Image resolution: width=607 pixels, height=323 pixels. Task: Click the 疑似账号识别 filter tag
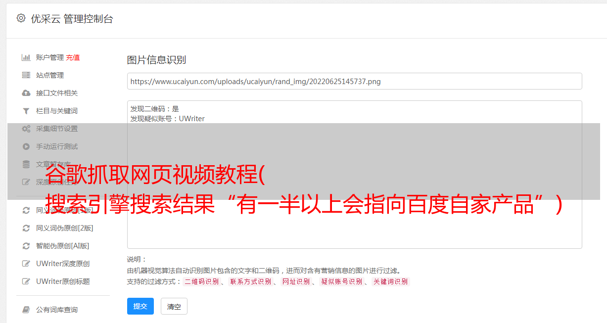pyautogui.click(x=341, y=281)
